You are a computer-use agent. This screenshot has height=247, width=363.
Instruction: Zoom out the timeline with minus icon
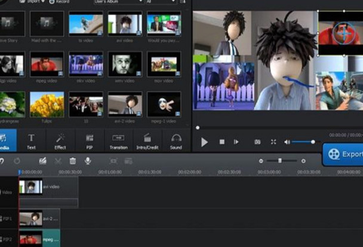261,161
